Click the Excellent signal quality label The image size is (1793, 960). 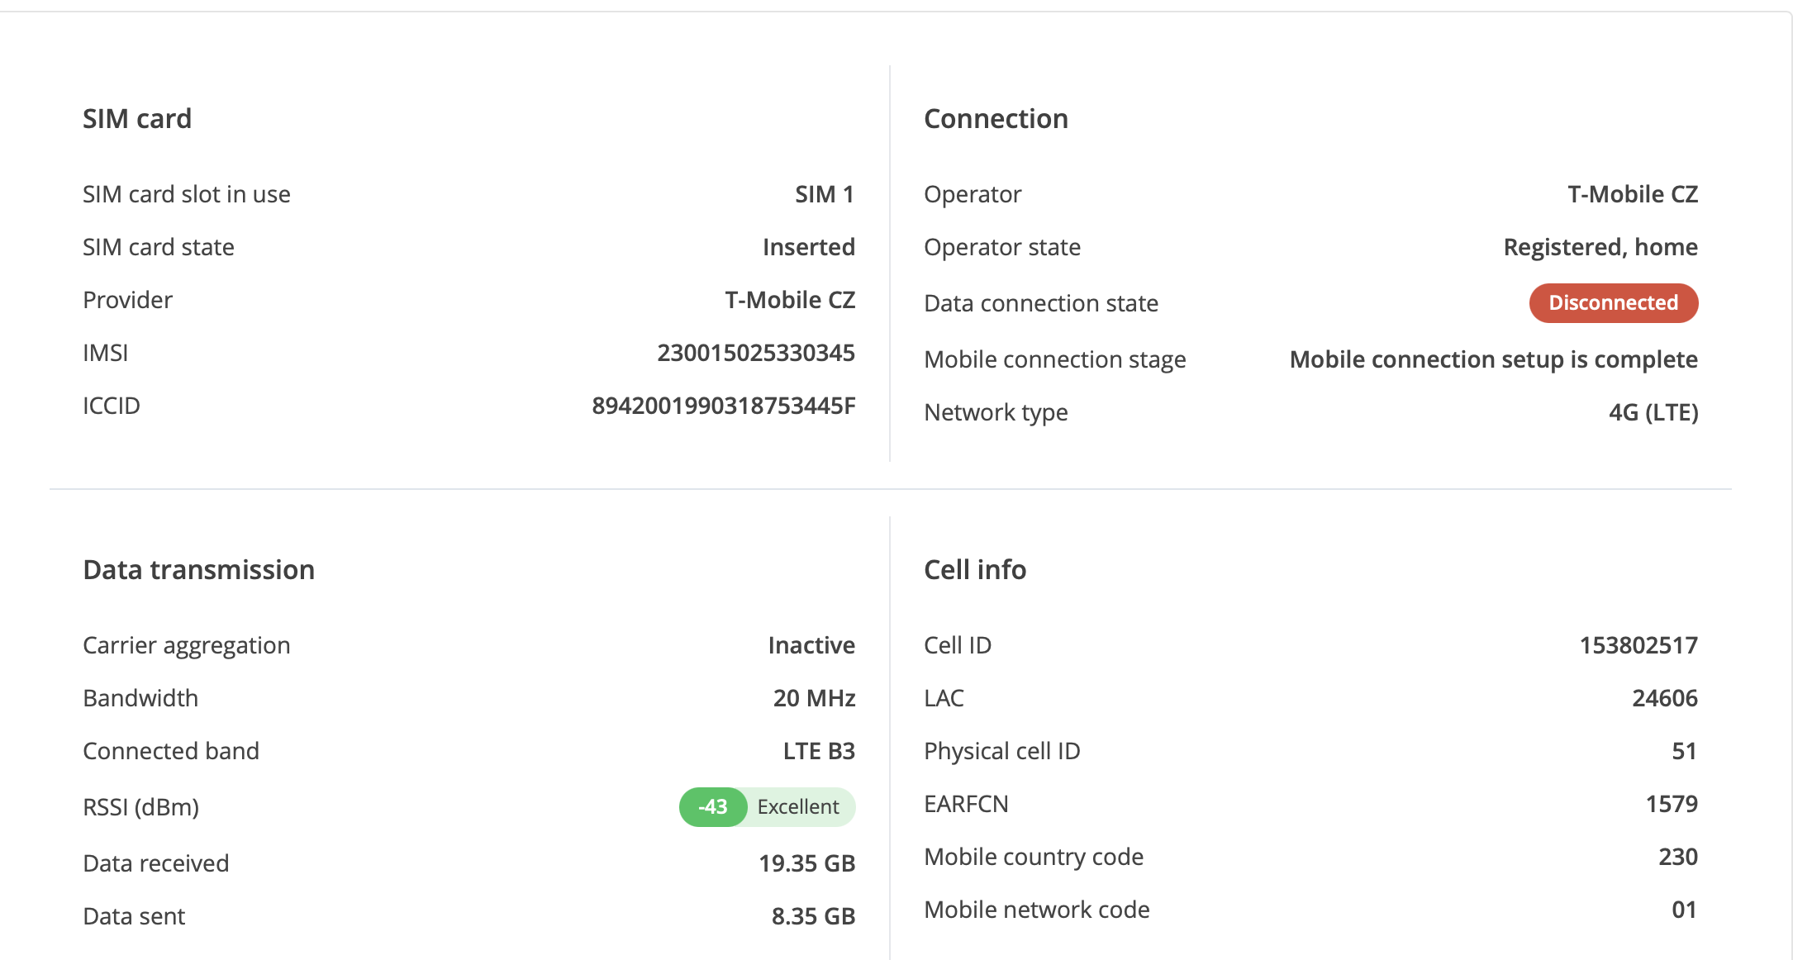point(798,807)
